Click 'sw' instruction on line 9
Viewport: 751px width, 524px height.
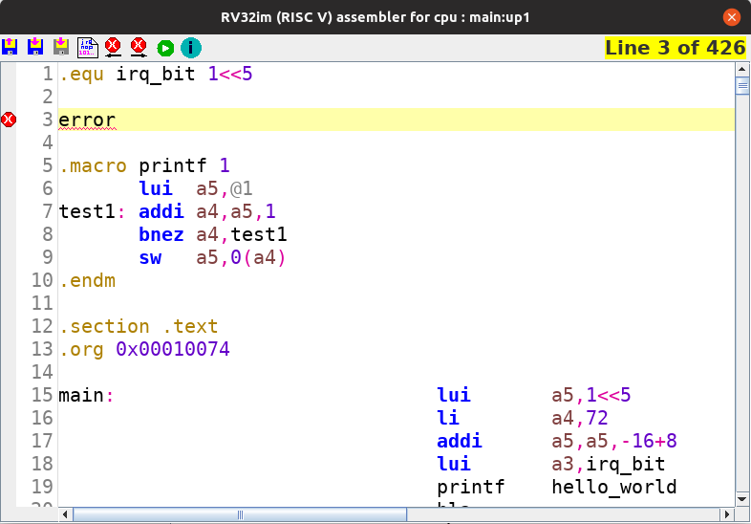(x=150, y=257)
